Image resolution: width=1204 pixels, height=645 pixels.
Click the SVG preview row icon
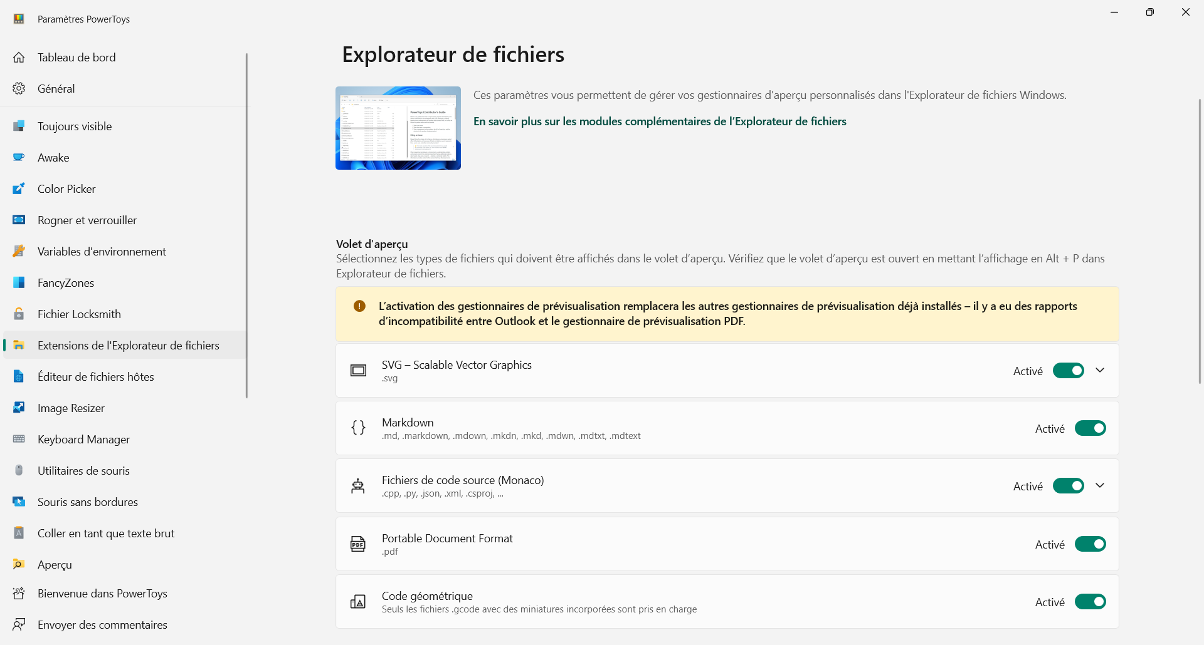pos(358,371)
